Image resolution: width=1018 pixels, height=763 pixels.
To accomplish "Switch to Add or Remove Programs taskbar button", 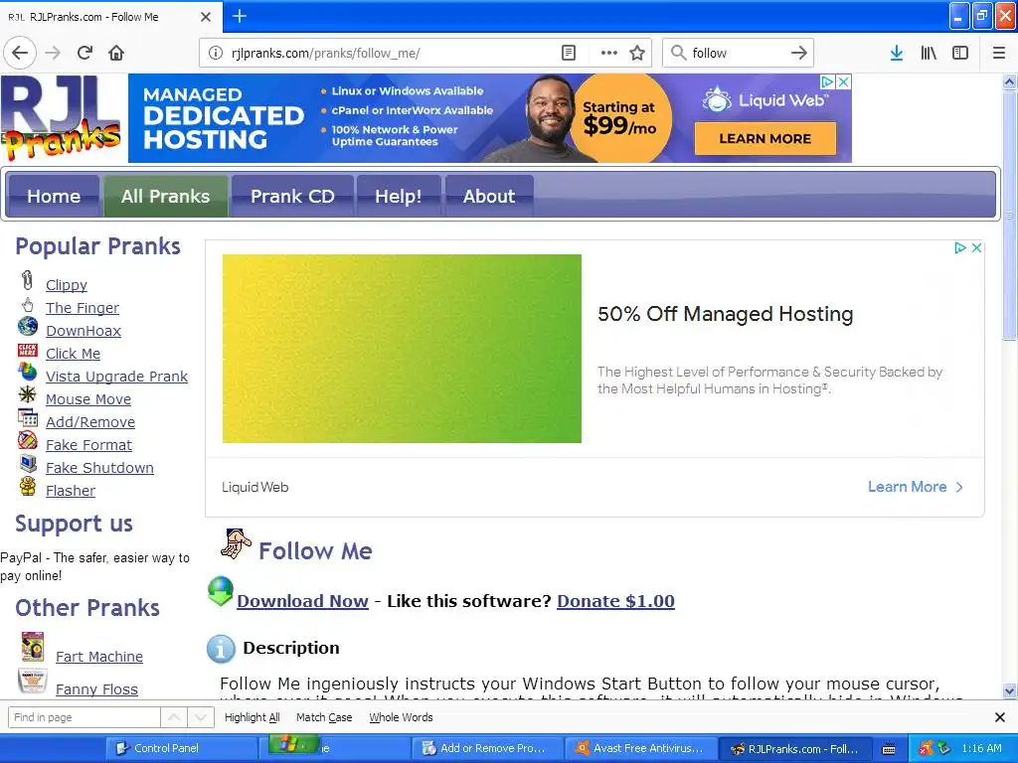I will click(x=487, y=748).
